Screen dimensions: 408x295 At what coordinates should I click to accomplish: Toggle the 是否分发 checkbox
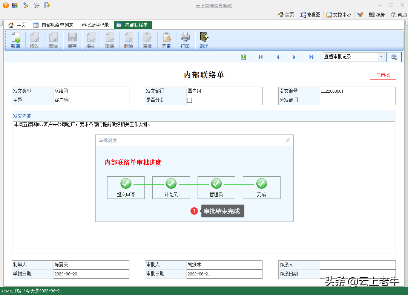coord(189,100)
